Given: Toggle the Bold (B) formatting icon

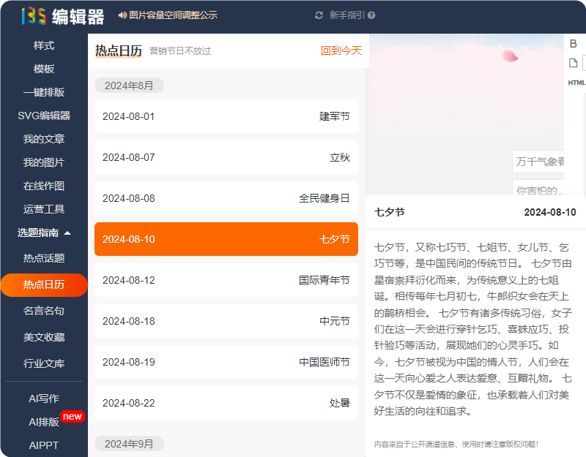Looking at the screenshot, I should point(574,43).
